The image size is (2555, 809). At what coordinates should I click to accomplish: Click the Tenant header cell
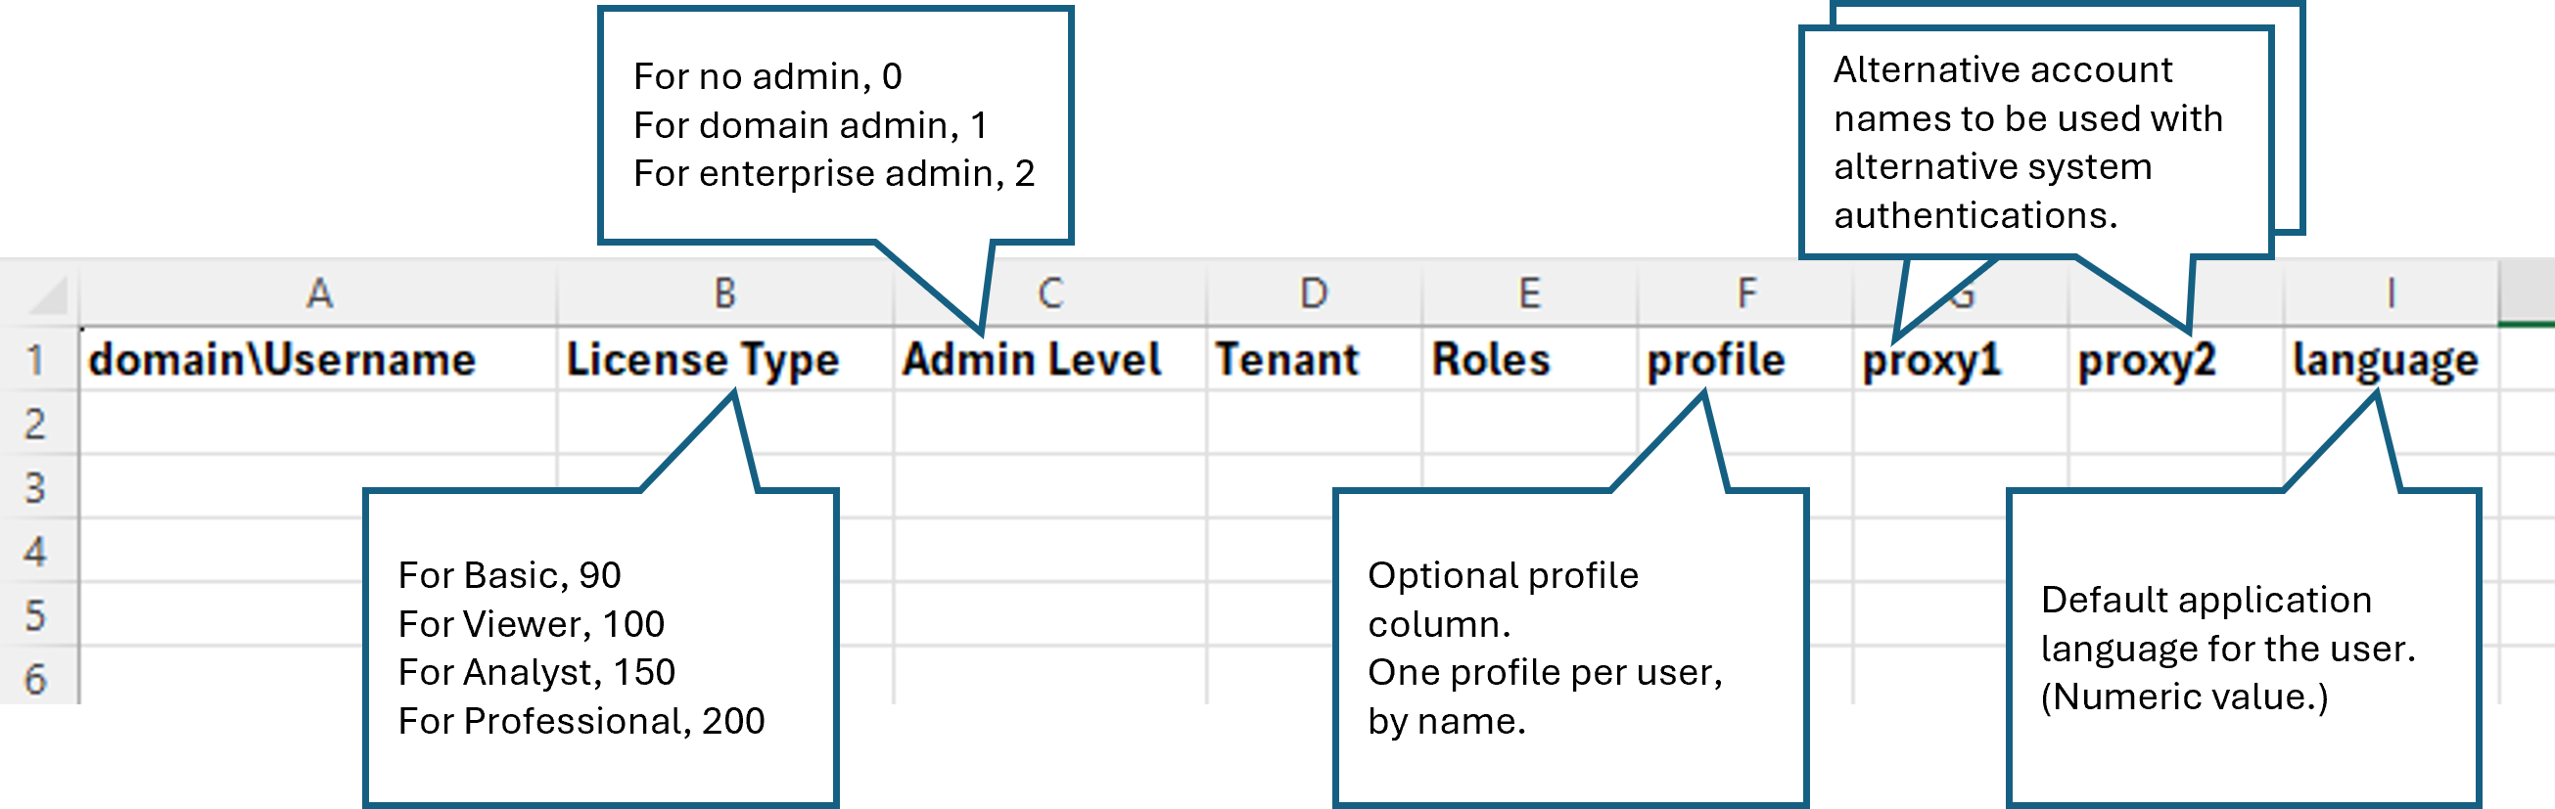[x=1289, y=360]
